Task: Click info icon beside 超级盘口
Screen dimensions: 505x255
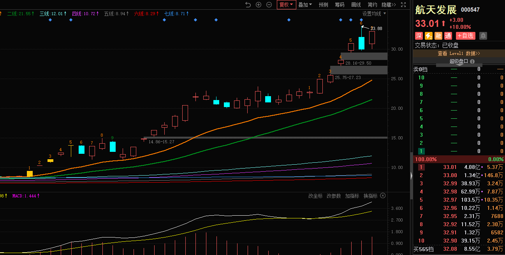Action: click(472, 62)
